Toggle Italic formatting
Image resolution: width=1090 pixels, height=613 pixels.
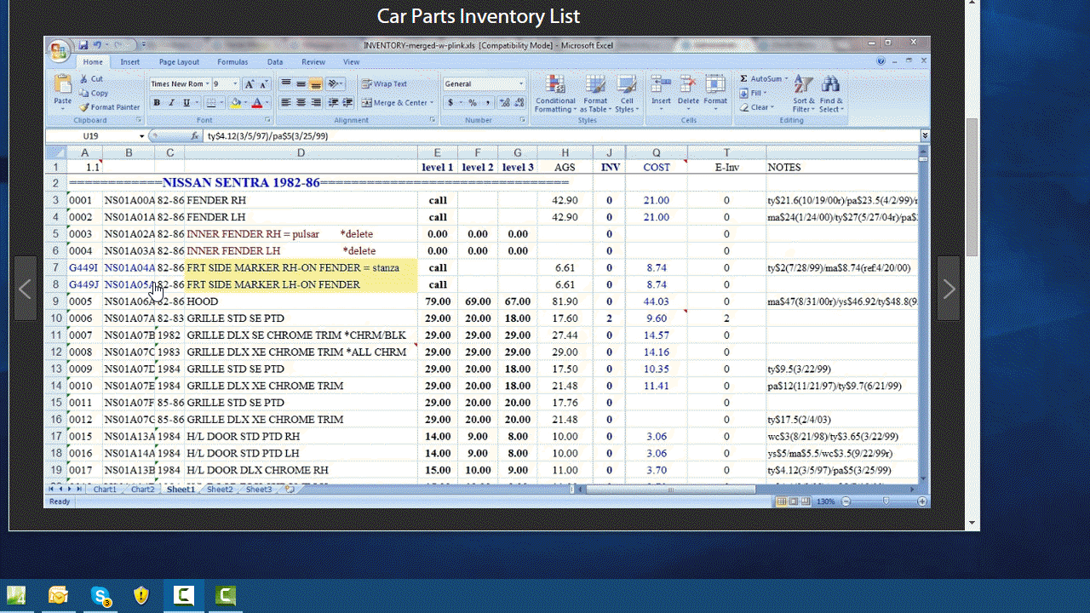(x=171, y=103)
